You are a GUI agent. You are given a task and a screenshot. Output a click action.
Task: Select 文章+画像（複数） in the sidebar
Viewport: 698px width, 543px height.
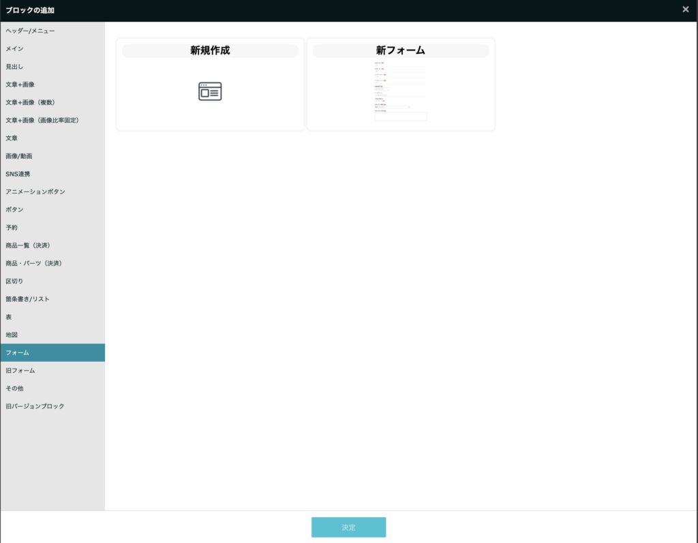pyautogui.click(x=30, y=102)
